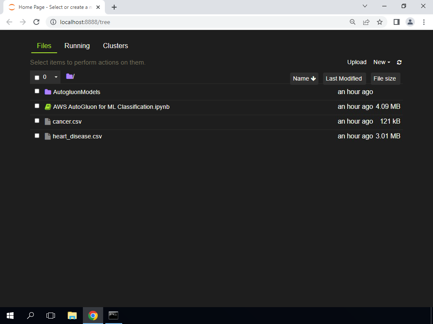
Task: Open the heart_disease.csv file link
Action: click(x=77, y=136)
